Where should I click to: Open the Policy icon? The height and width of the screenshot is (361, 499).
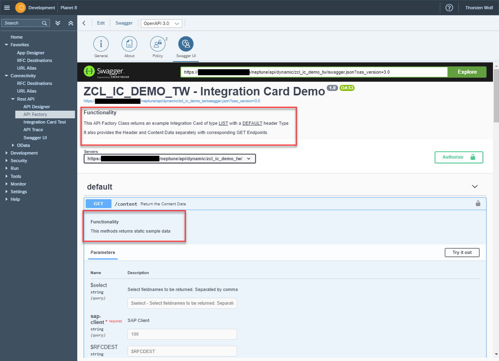(157, 44)
